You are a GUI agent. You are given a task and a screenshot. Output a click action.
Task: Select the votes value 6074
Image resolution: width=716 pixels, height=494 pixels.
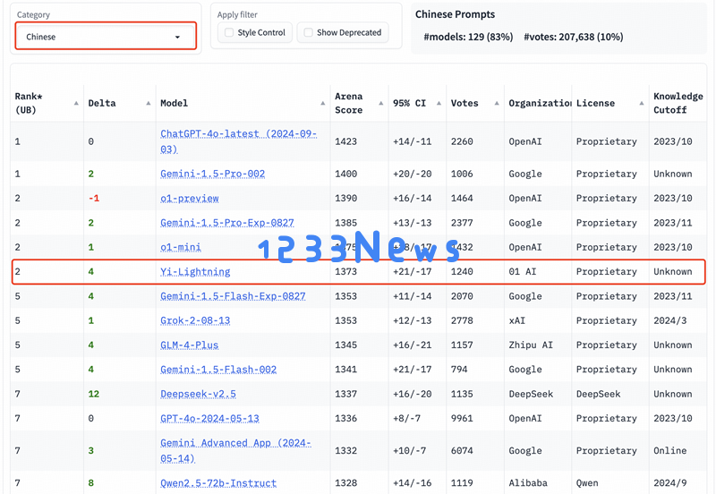coord(462,451)
